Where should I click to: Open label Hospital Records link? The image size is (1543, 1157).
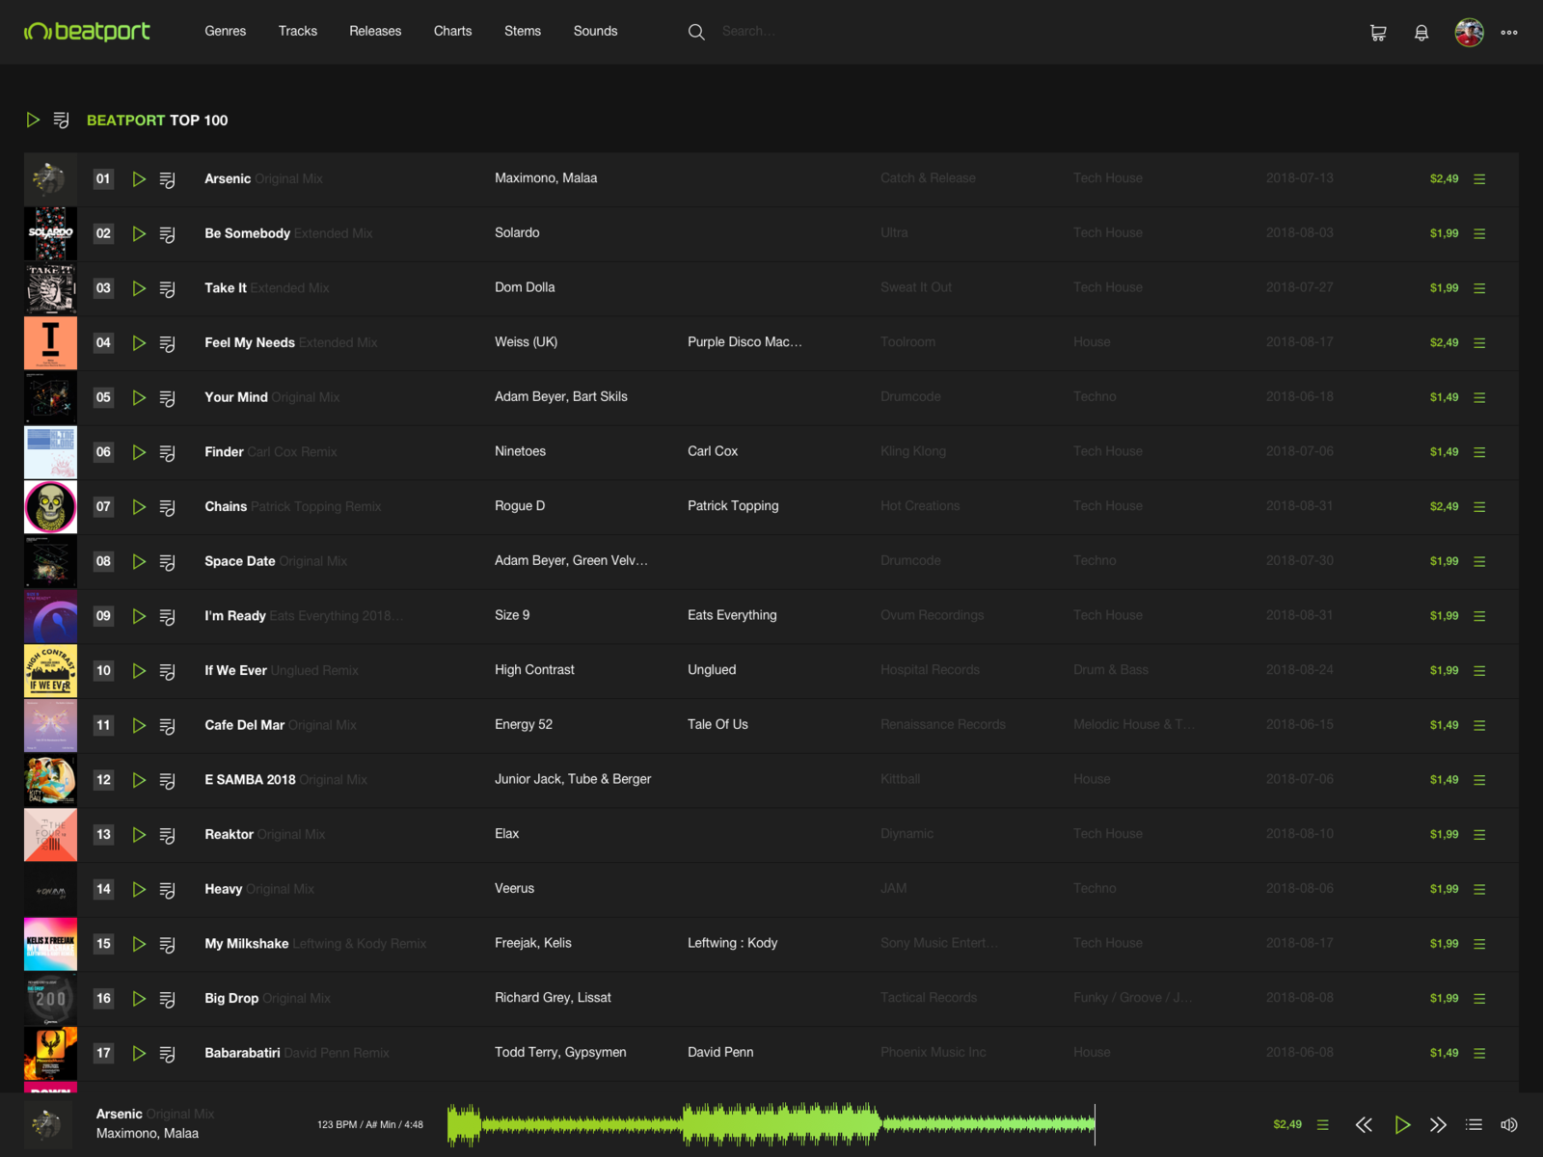click(930, 670)
